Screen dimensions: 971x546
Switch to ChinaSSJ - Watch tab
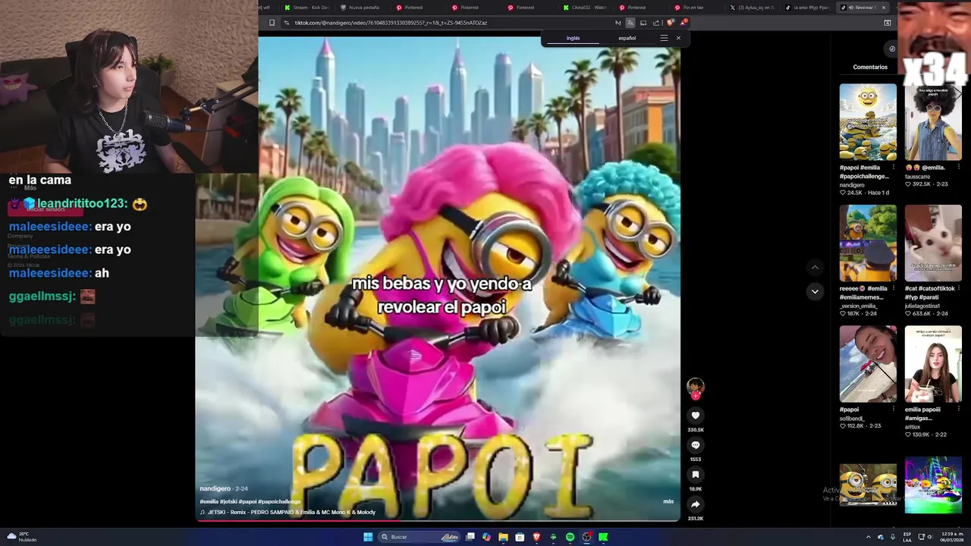[585, 8]
